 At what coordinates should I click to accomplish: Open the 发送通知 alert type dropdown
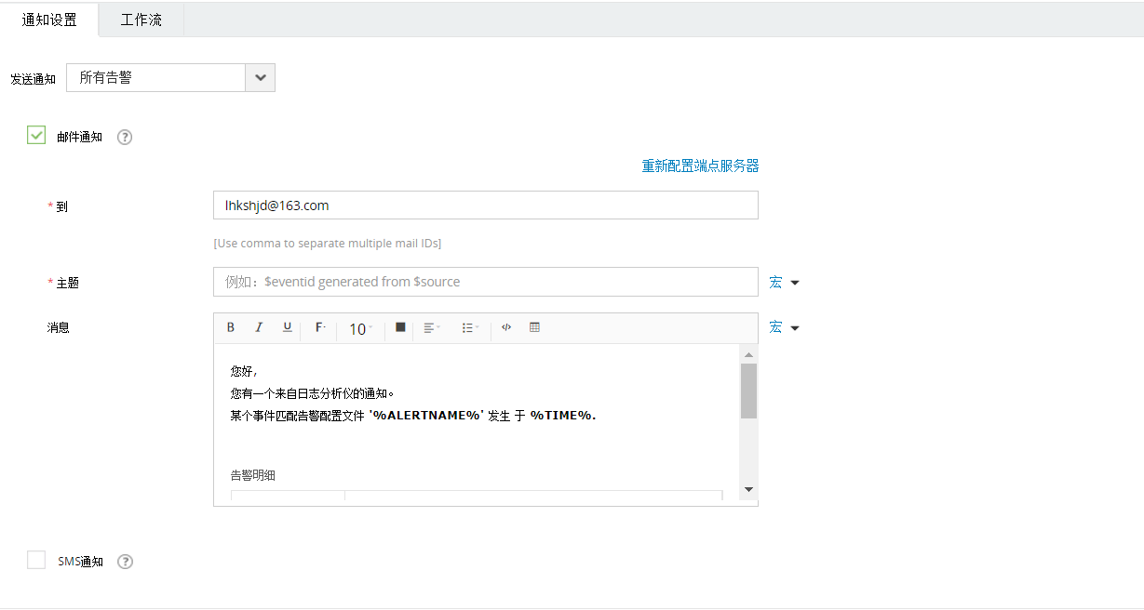260,78
